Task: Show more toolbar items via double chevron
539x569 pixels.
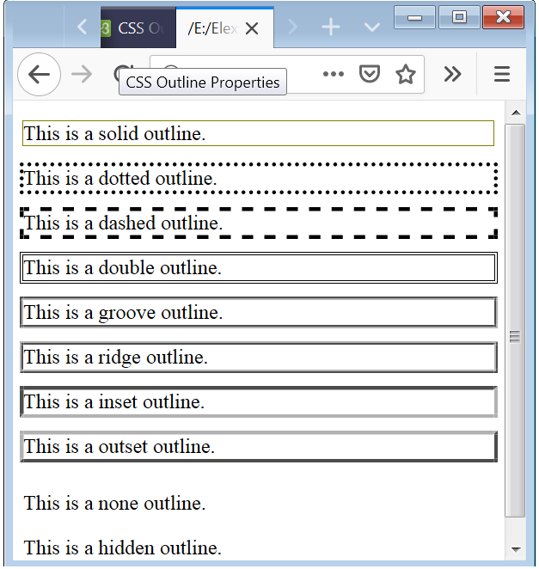Action: coord(452,74)
